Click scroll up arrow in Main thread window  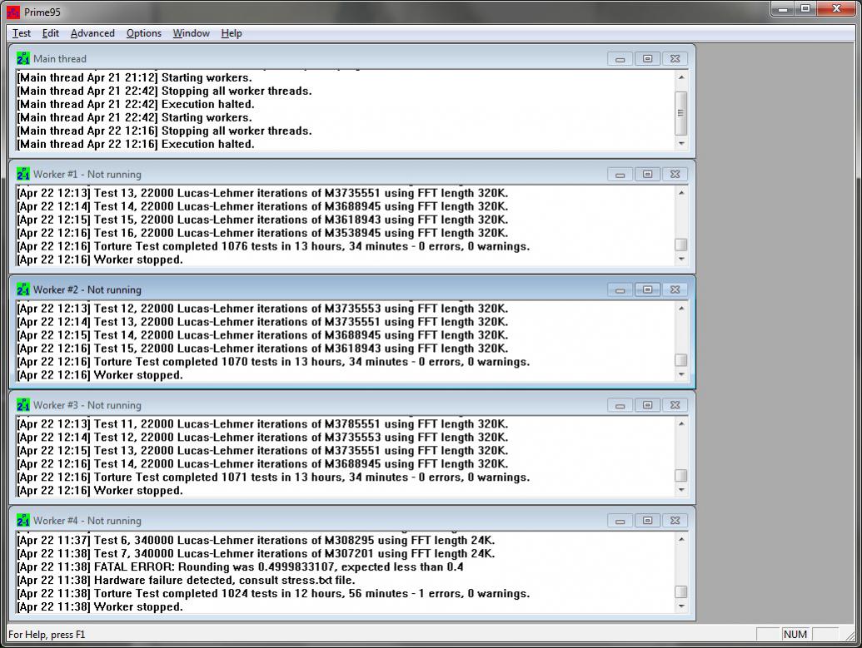[681, 77]
